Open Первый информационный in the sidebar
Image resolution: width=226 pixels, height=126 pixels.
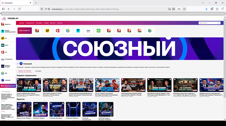pyautogui.click(x=8, y=31)
